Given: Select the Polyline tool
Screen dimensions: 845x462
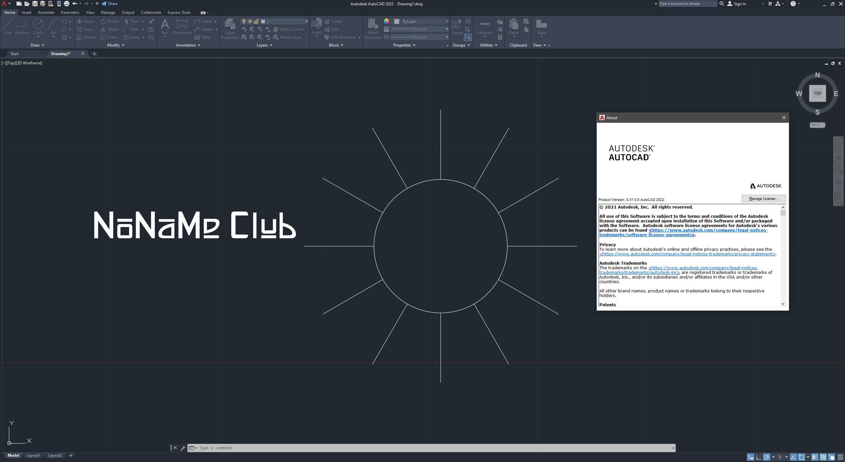Looking at the screenshot, I should pos(22,26).
